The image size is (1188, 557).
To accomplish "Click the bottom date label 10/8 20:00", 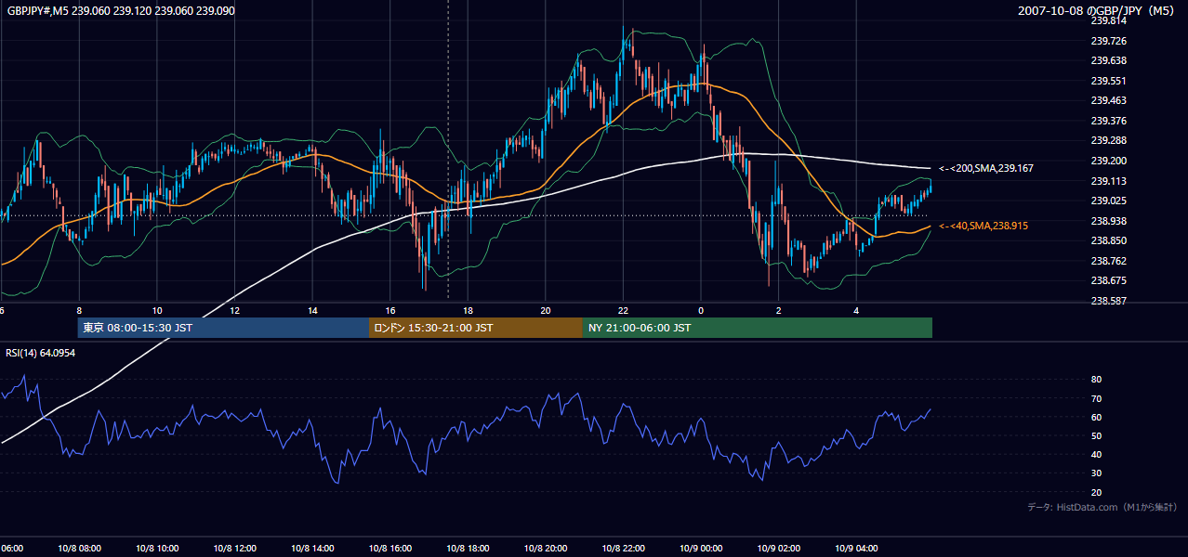I will point(546,549).
